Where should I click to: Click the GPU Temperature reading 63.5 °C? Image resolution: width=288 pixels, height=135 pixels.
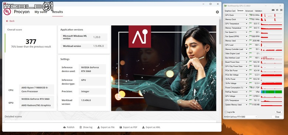[256, 24]
